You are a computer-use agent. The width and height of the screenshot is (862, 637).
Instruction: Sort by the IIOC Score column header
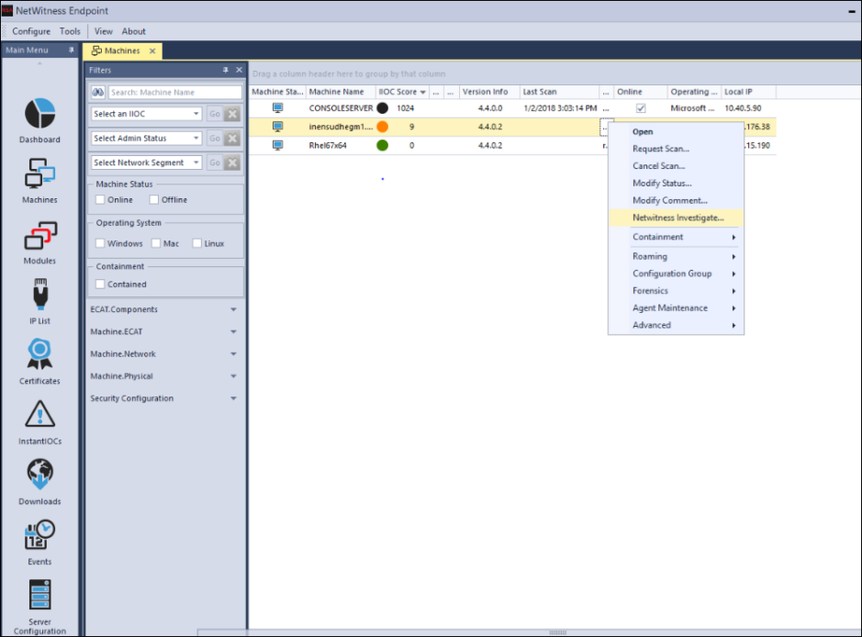point(397,92)
